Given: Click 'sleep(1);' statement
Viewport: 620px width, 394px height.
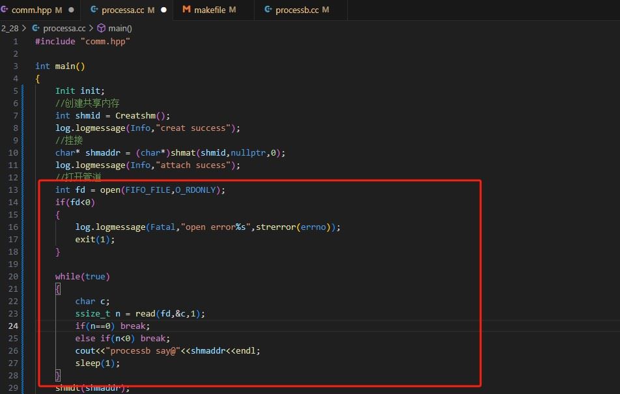Looking at the screenshot, I should [98, 363].
